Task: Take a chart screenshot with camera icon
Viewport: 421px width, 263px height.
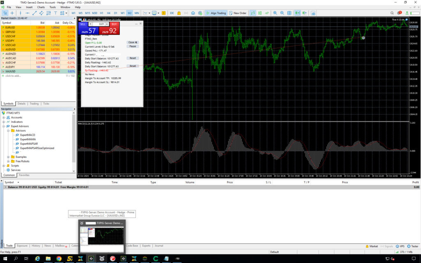Action: click(313, 13)
